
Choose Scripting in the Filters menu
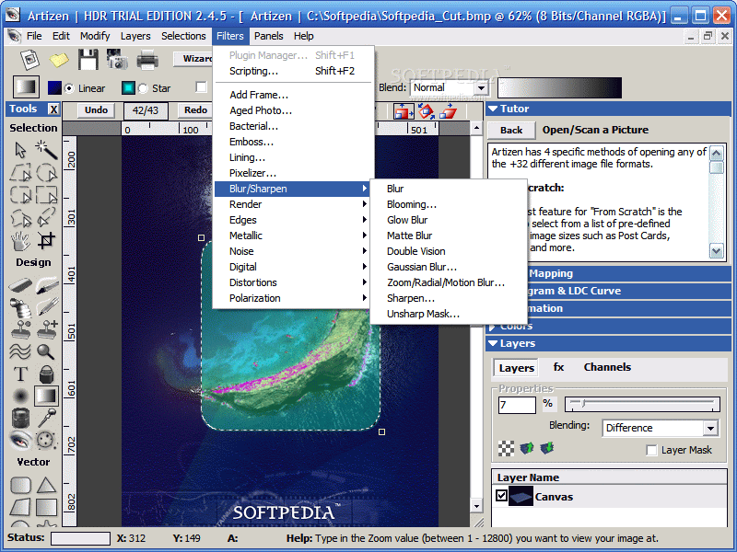pyautogui.click(x=291, y=71)
